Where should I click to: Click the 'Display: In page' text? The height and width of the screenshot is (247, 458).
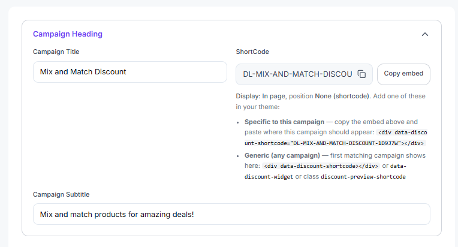261,96
